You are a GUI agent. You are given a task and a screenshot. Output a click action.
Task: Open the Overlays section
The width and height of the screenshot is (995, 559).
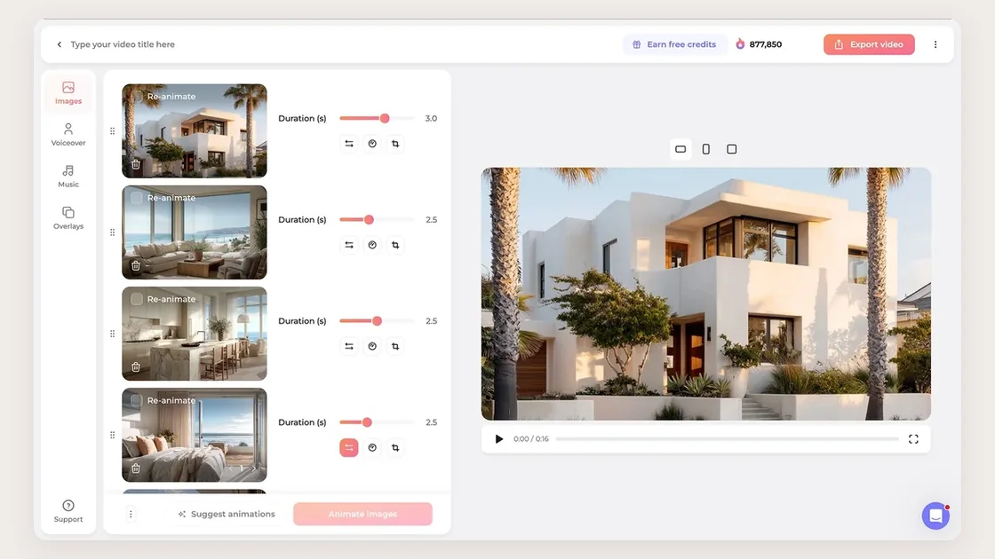coord(68,218)
